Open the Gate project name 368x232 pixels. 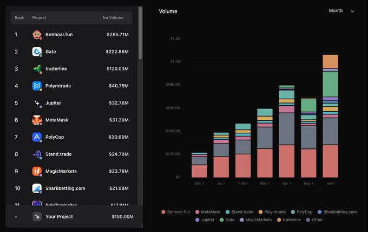pos(51,52)
